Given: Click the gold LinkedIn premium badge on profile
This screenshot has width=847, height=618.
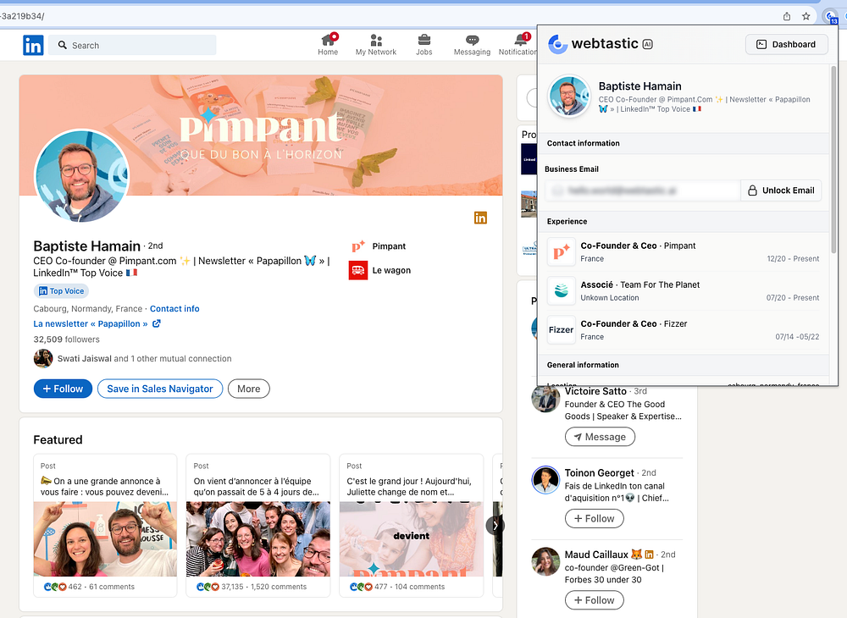Looking at the screenshot, I should [480, 218].
